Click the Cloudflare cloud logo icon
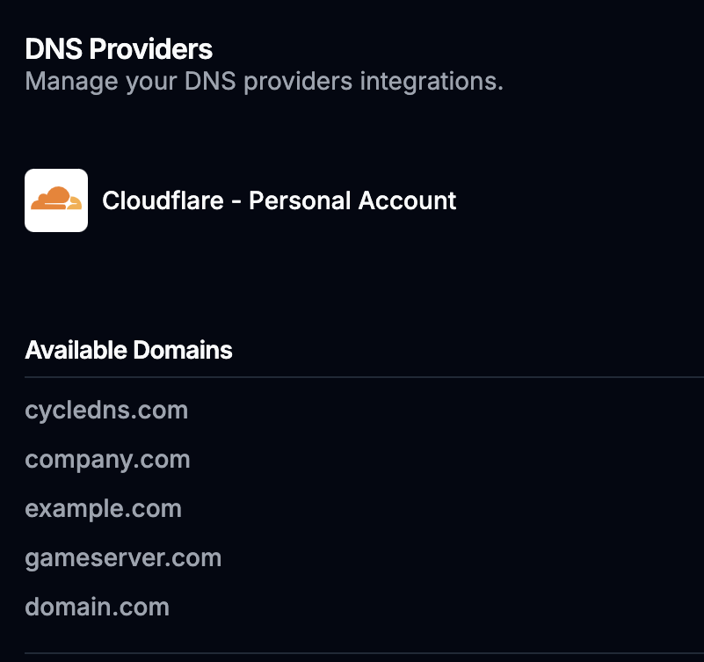The height and width of the screenshot is (662, 704). pos(56,200)
